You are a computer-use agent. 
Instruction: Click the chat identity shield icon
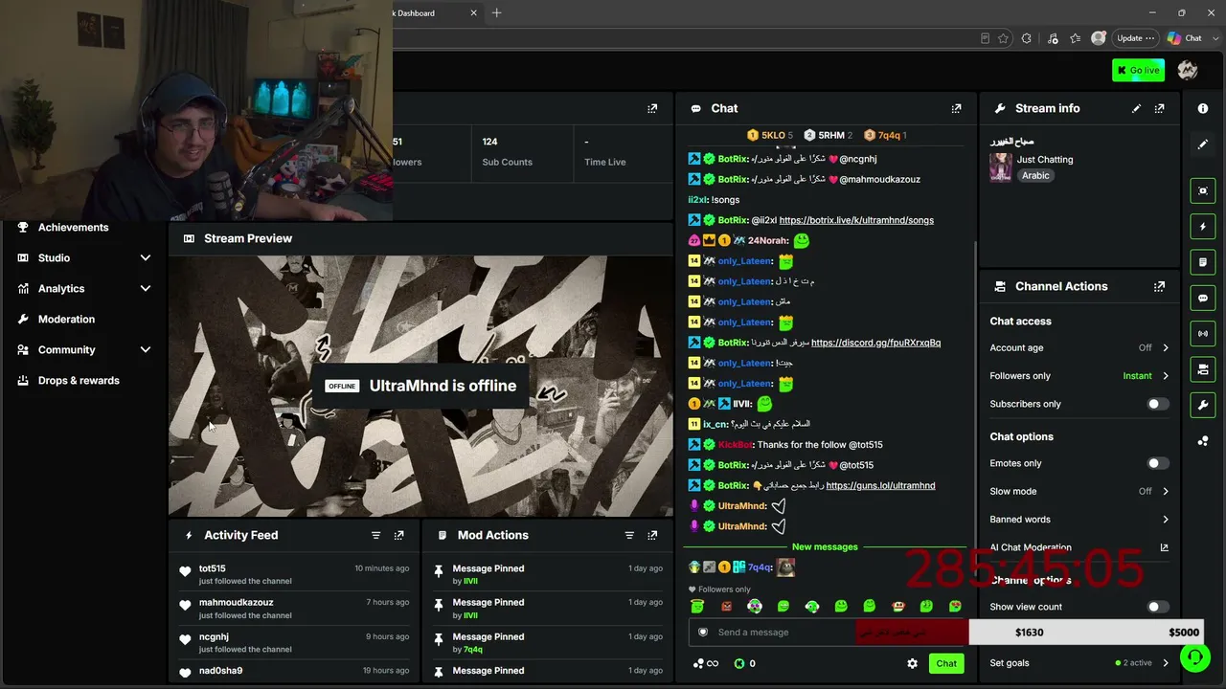click(x=703, y=633)
